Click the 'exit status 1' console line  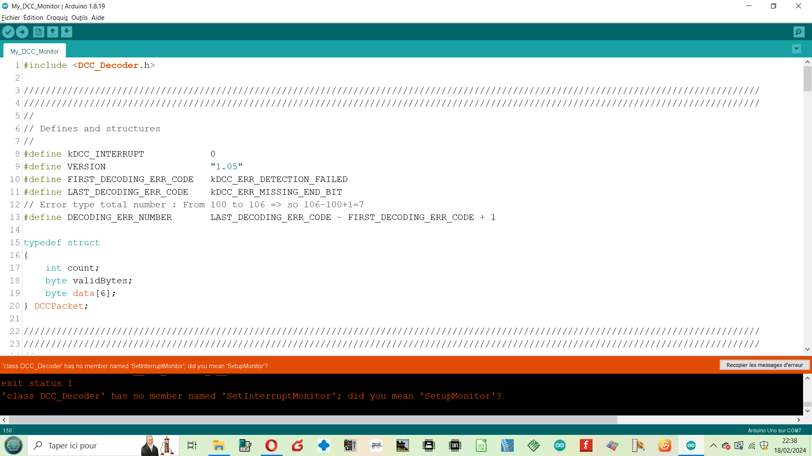click(37, 383)
